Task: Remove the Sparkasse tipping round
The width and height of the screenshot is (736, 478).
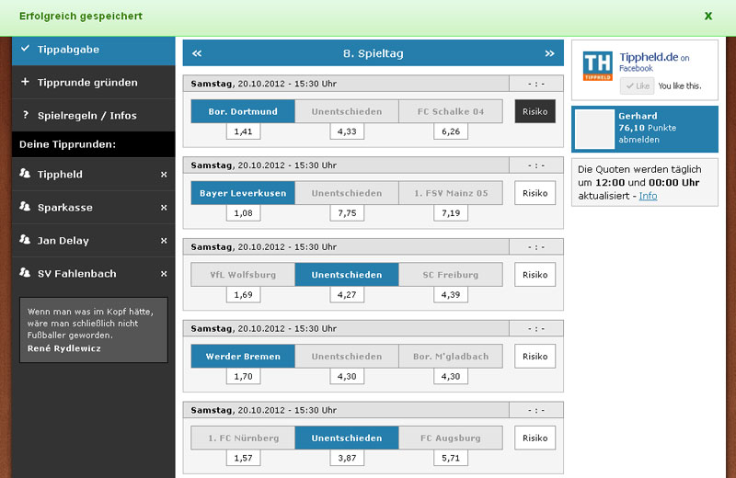Action: [x=164, y=208]
